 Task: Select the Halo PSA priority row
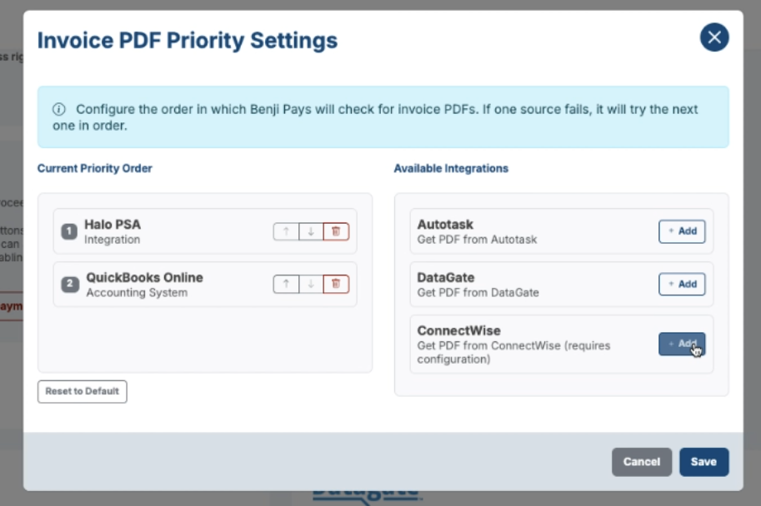point(205,231)
